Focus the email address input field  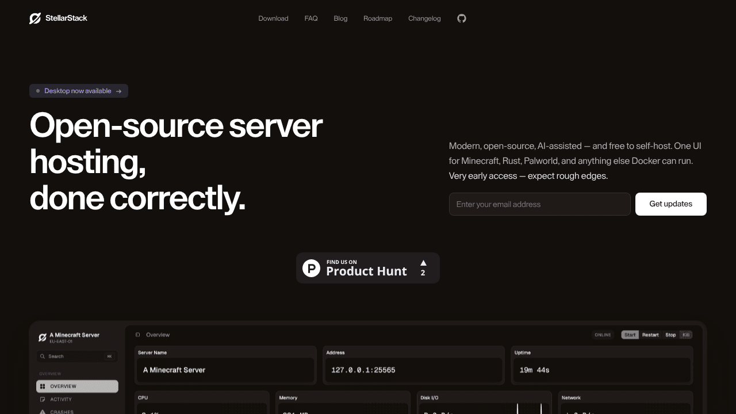(540, 204)
